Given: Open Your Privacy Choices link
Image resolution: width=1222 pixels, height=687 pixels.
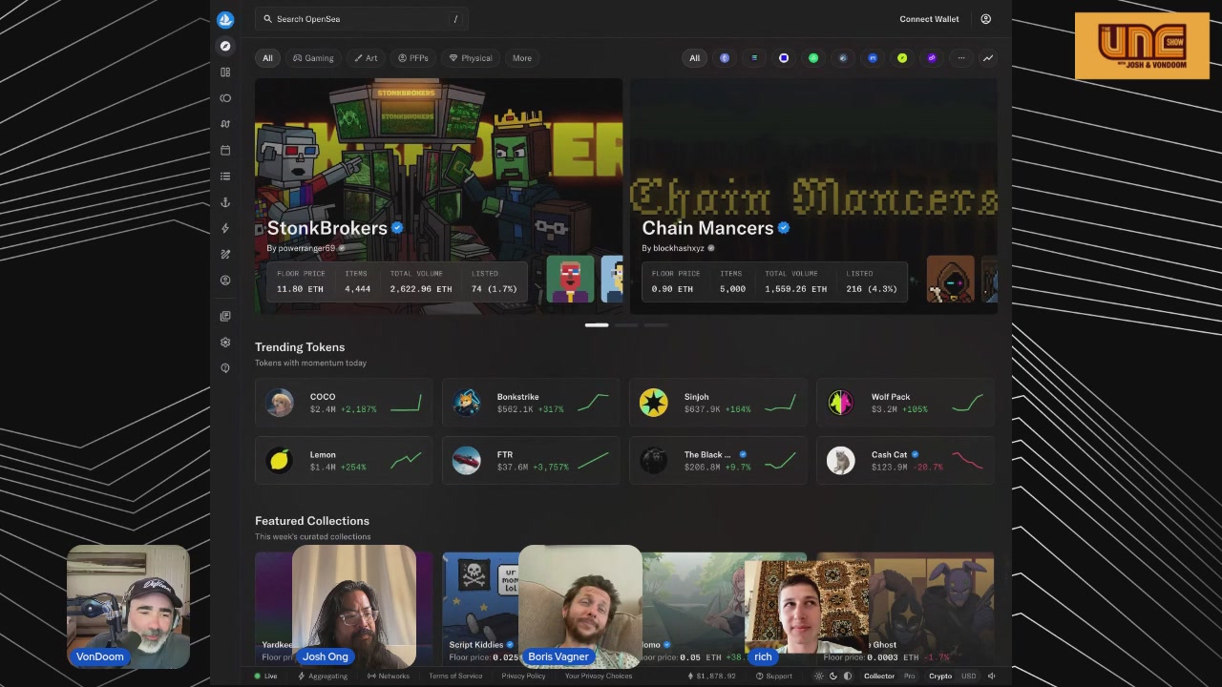Looking at the screenshot, I should [x=599, y=677].
